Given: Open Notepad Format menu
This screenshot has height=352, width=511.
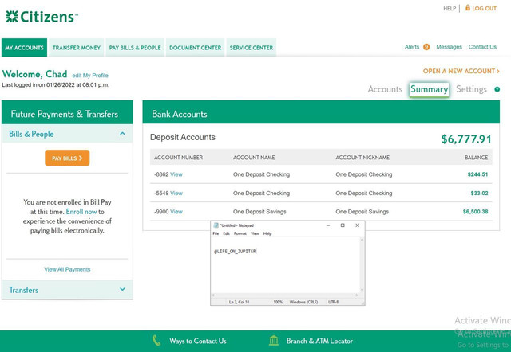Looking at the screenshot, I should point(240,233).
